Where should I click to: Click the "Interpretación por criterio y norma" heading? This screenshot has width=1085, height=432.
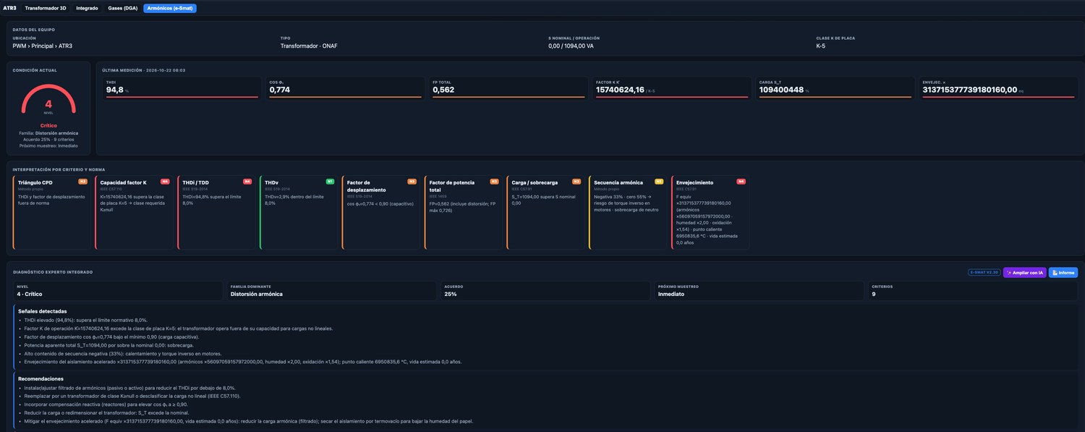click(59, 169)
